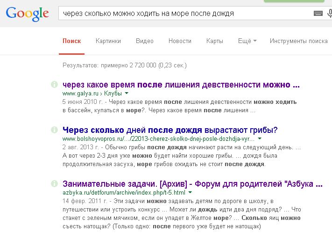This screenshot has width=332, height=233.
Task: Click info icon beside galya.ru result
Action: pyautogui.click(x=55, y=85)
